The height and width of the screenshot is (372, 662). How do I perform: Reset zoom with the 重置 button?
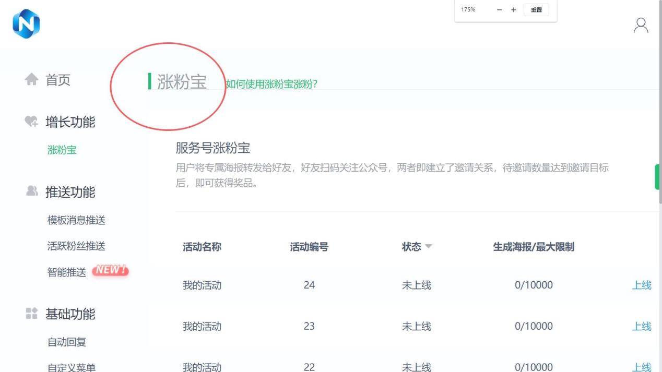(x=536, y=10)
